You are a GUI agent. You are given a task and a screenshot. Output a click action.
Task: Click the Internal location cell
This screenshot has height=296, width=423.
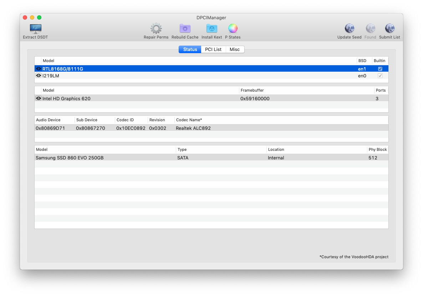pos(276,158)
